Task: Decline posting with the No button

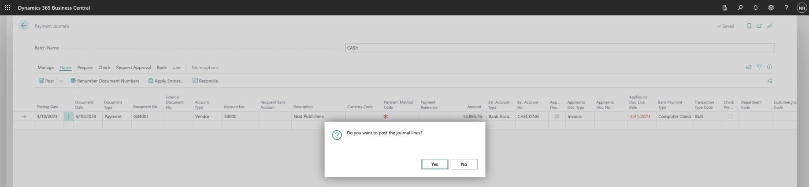Action: (464, 164)
